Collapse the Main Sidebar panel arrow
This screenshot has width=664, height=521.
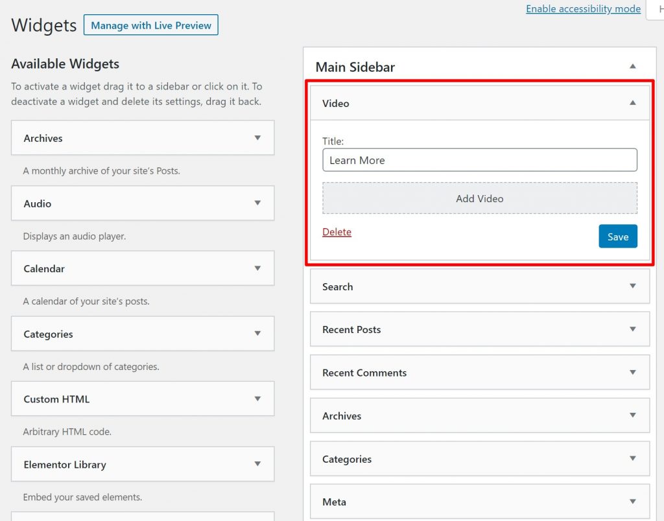click(633, 66)
